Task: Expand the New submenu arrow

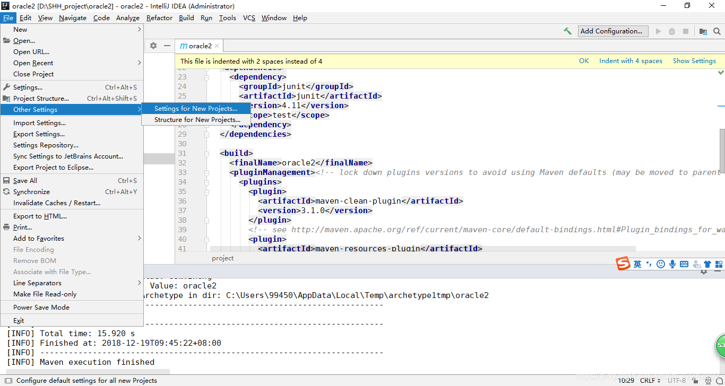Action: click(x=140, y=29)
